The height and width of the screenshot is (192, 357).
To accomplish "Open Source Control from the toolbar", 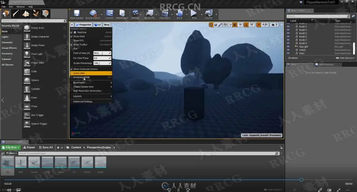I will click(x=93, y=15).
